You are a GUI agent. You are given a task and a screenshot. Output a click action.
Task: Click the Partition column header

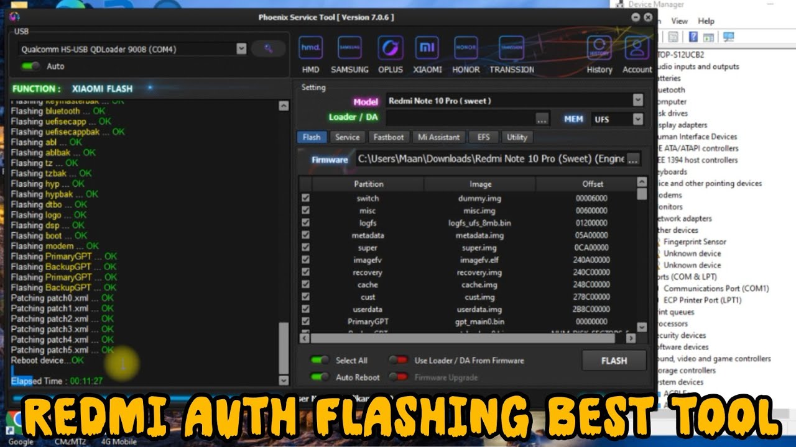click(368, 184)
